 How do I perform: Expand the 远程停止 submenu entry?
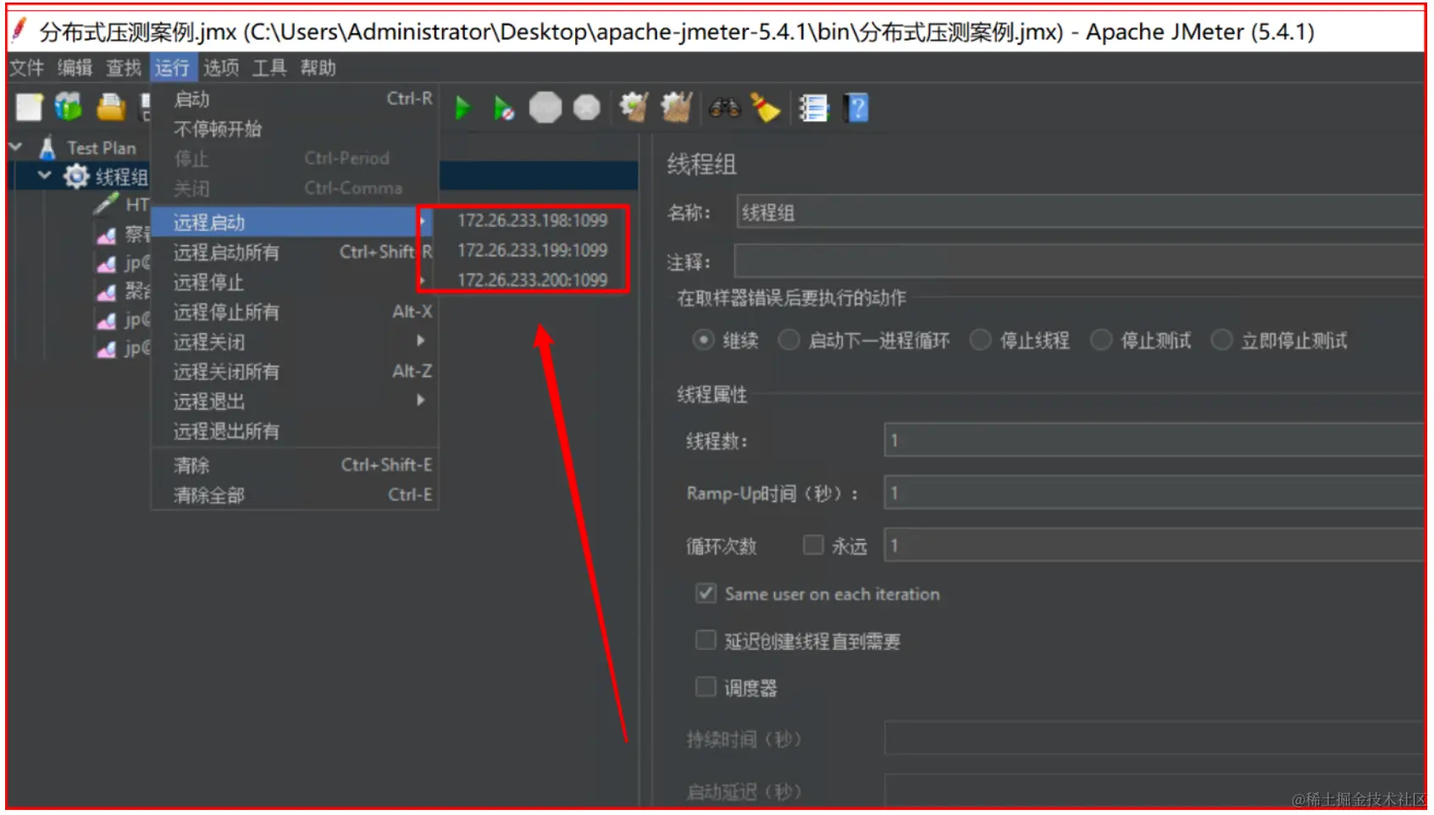pos(295,282)
